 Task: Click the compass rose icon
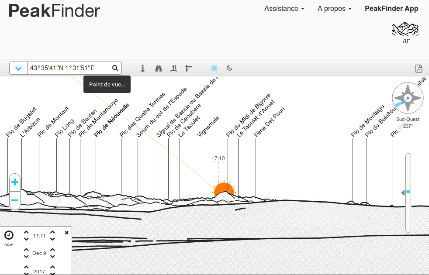[408, 98]
